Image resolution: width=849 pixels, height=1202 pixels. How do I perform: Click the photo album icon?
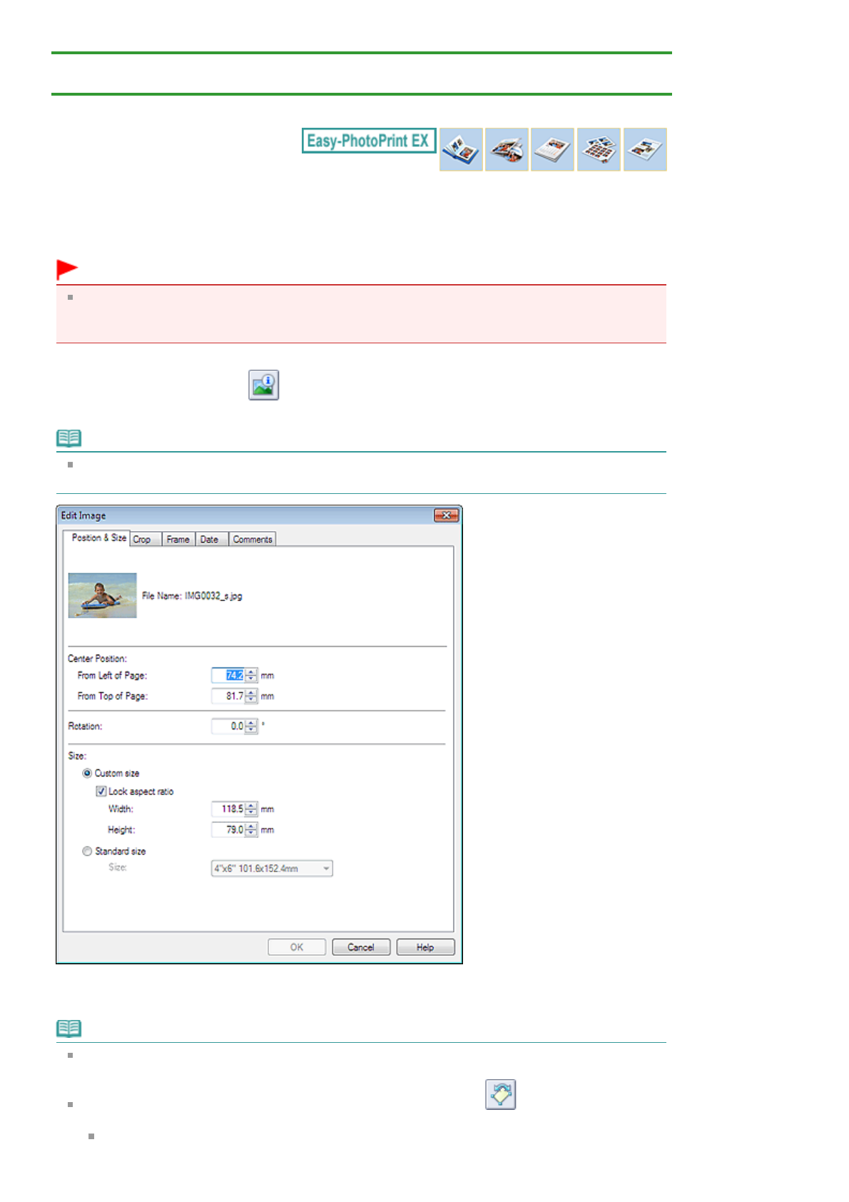pos(461,149)
